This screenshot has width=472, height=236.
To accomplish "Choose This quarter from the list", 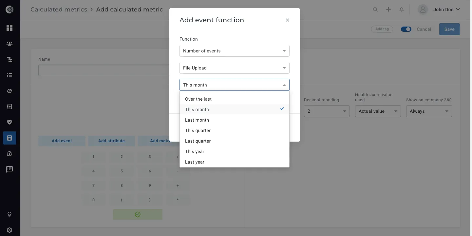I will (x=235, y=130).
